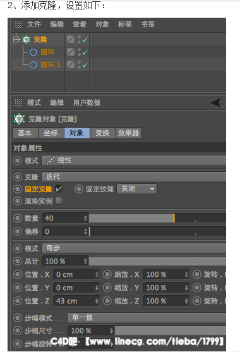The height and width of the screenshot is (352, 240).
Task: Select the 圆环 object in the tree
Action: pyautogui.click(x=47, y=52)
